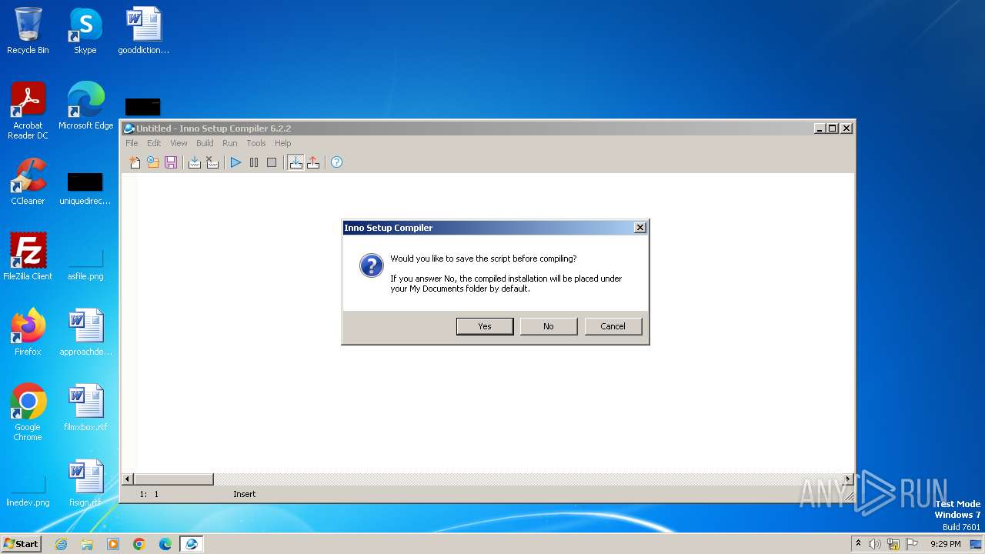The image size is (985, 554).
Task: Show hidden system tray icons
Action: tap(858, 544)
